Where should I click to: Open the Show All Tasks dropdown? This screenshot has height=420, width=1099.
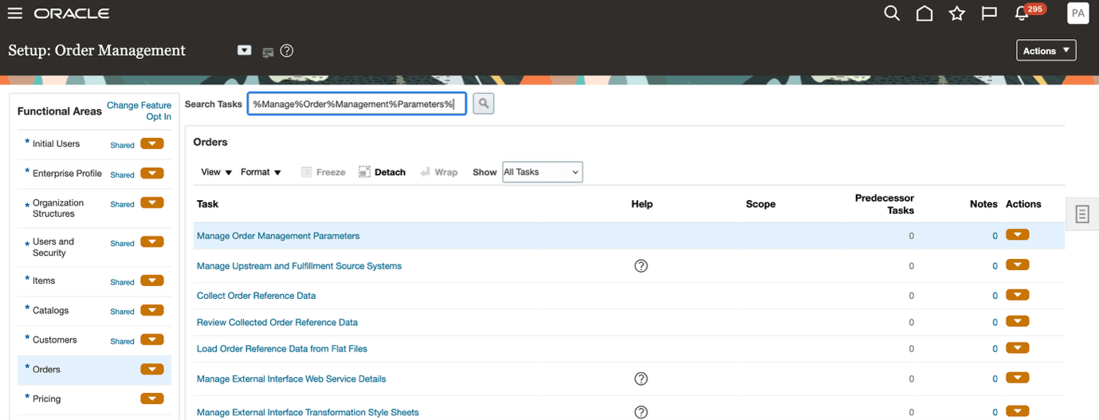point(542,172)
